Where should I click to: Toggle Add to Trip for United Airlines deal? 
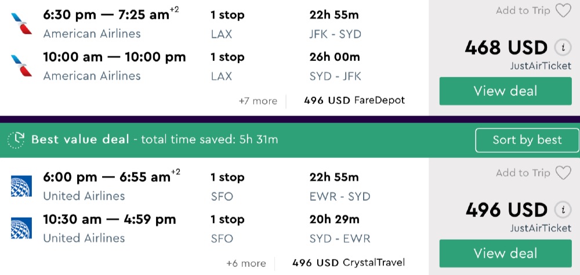(x=523, y=173)
